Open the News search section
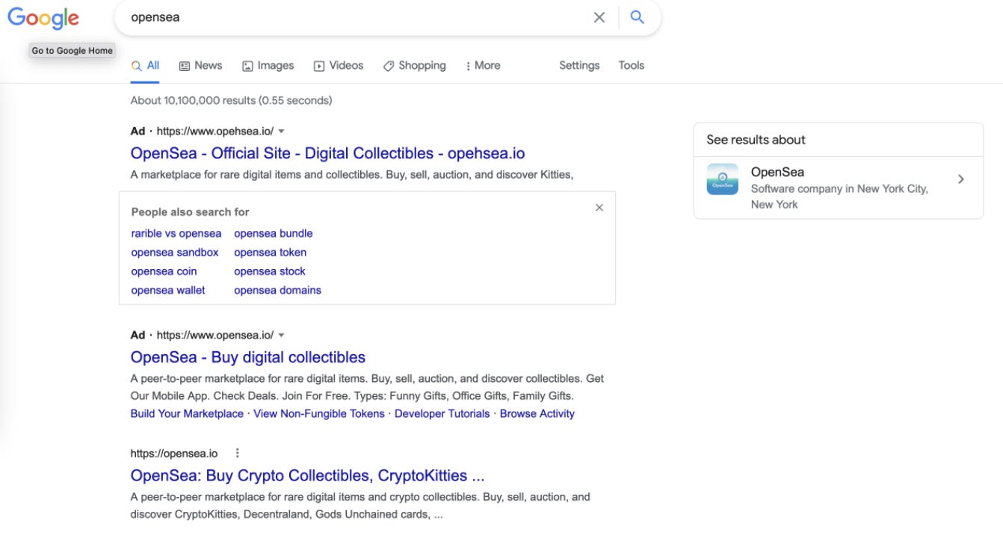 coord(200,65)
